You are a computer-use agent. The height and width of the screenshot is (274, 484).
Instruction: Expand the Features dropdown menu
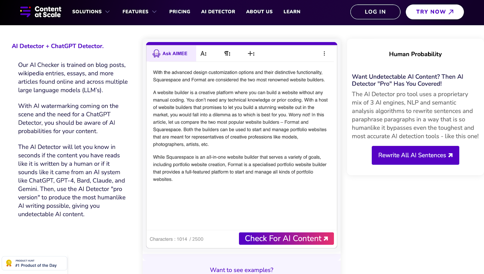pyautogui.click(x=139, y=12)
